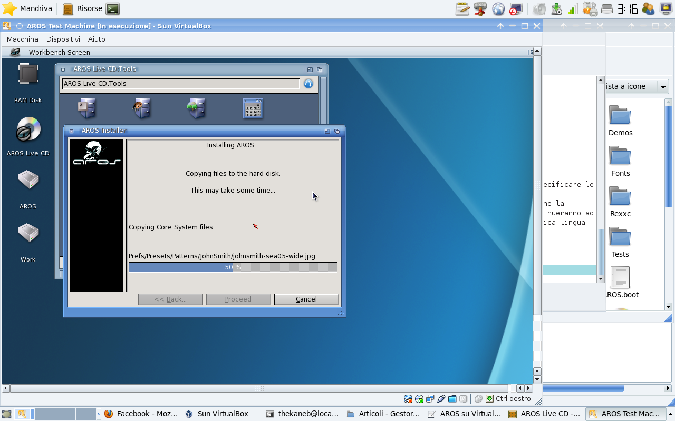This screenshot has height=421, width=675.
Task: Select the AROS hard disk icon
Action: click(x=28, y=180)
